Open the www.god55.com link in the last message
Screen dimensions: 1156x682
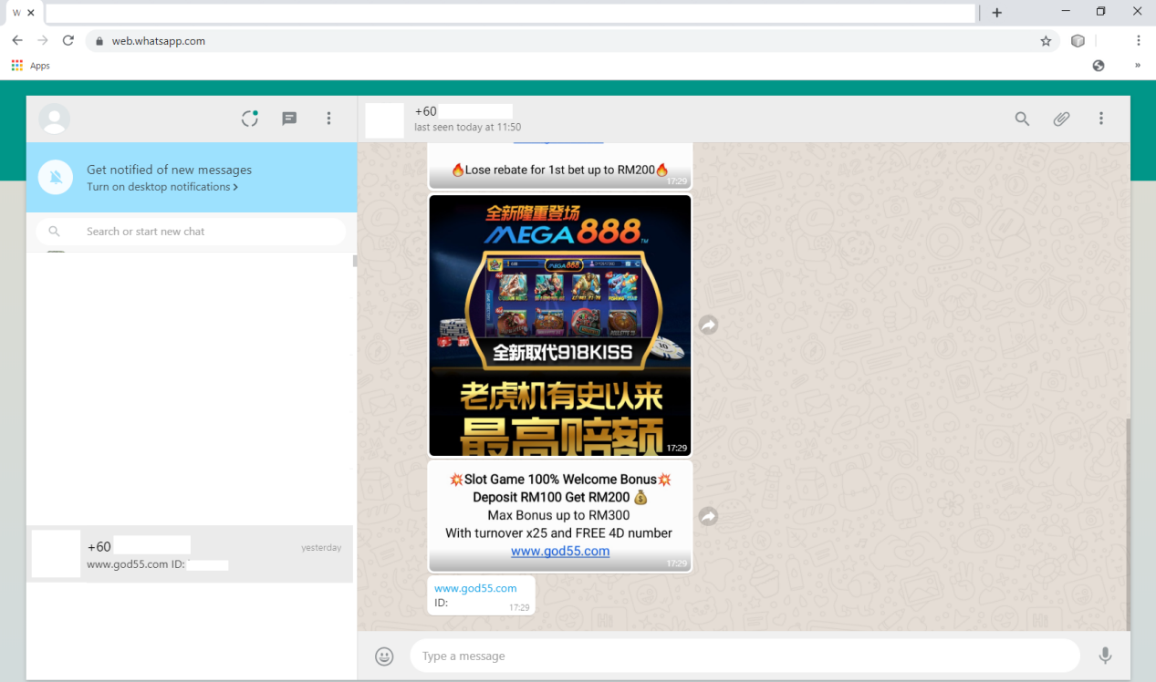tap(475, 588)
